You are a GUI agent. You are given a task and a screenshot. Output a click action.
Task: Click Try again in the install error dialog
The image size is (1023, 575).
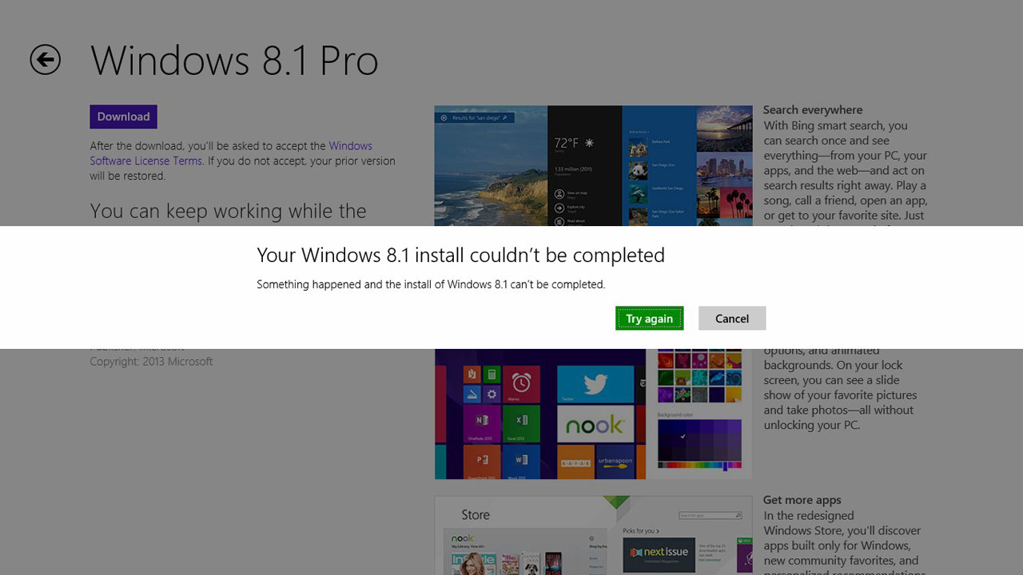tap(649, 318)
